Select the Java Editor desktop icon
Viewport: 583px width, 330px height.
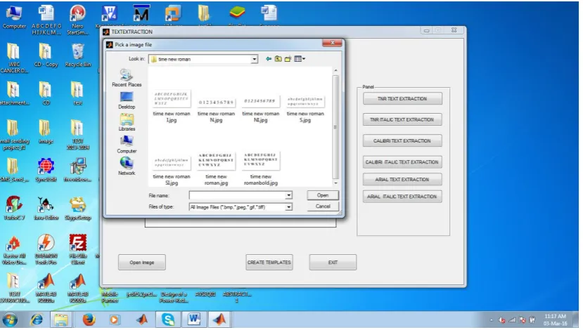[x=46, y=209]
